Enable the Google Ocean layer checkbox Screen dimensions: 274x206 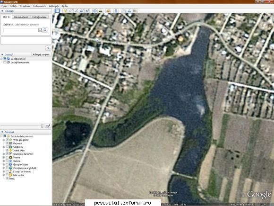click(x=7, y=164)
